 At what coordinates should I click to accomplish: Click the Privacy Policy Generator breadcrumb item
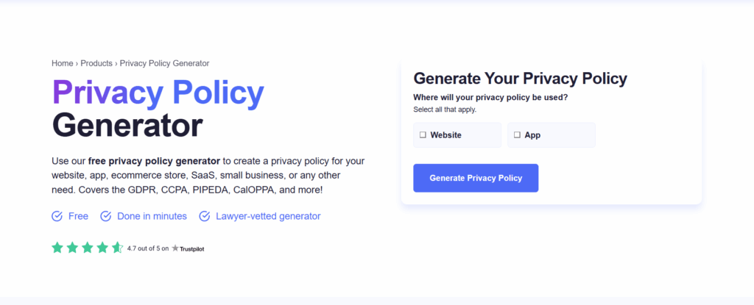[x=164, y=63]
